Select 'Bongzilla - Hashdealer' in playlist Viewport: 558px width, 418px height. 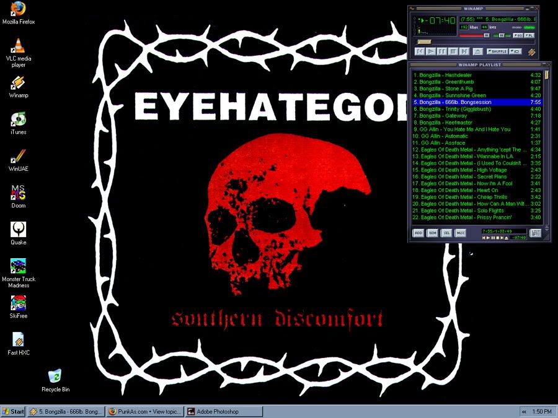click(x=477, y=75)
